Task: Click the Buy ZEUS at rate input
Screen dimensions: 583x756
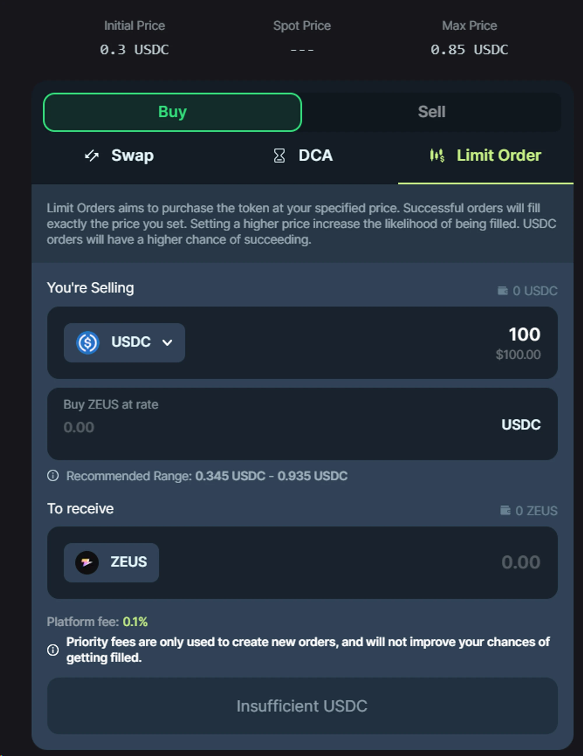Action: point(242,427)
